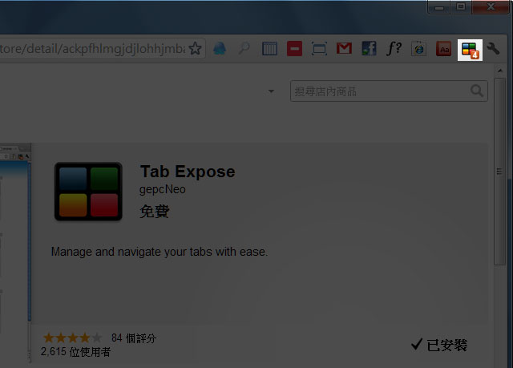The height and width of the screenshot is (368, 513).
Task: Minimize the browser window
Action: pos(439,6)
